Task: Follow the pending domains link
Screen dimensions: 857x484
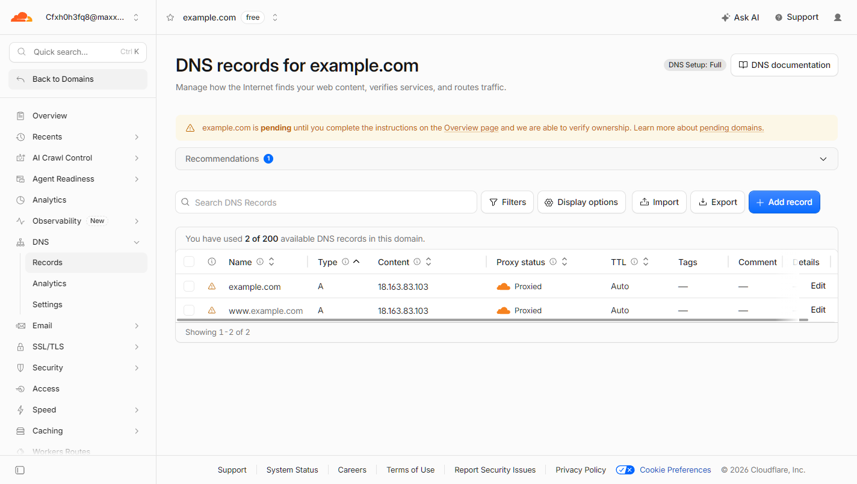Action: (731, 128)
